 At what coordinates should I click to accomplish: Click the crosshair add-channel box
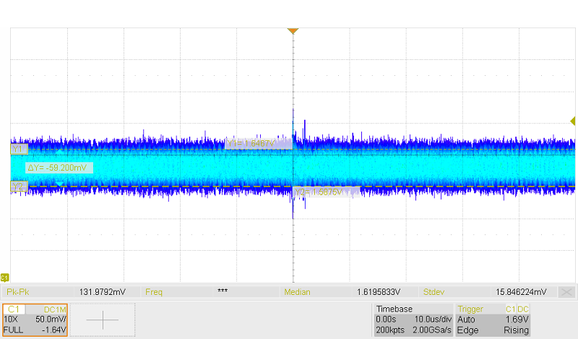pyautogui.click(x=103, y=319)
